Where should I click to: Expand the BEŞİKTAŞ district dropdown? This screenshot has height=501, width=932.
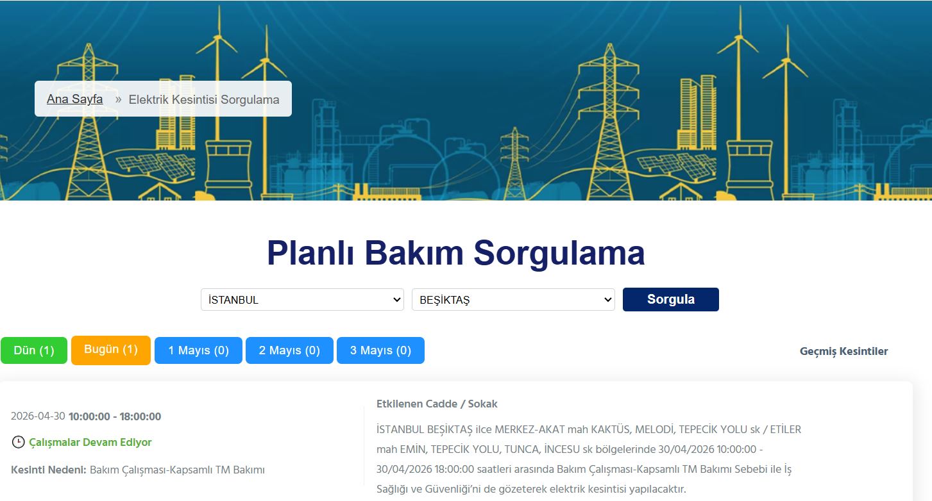(x=513, y=300)
